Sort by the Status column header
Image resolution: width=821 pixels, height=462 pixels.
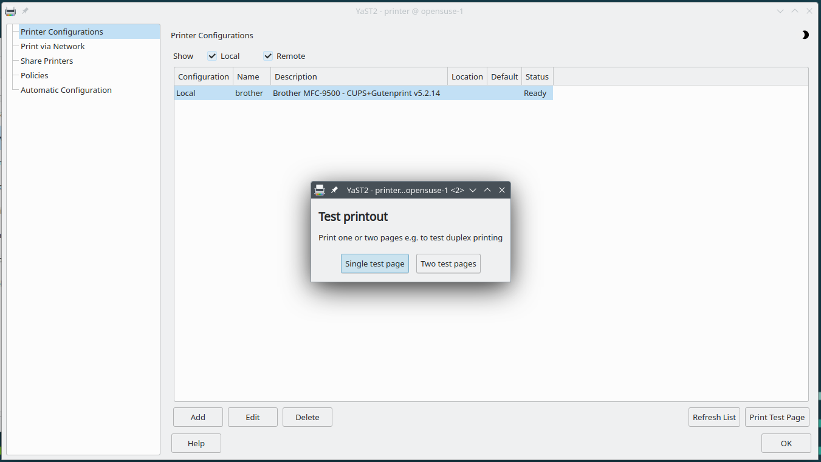[x=537, y=76]
